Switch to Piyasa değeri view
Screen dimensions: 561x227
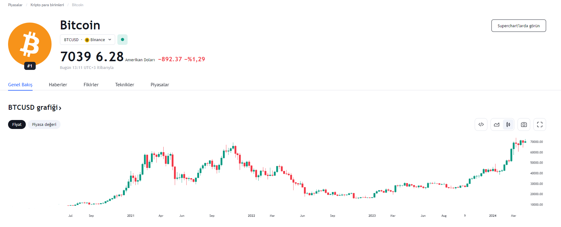pos(44,124)
